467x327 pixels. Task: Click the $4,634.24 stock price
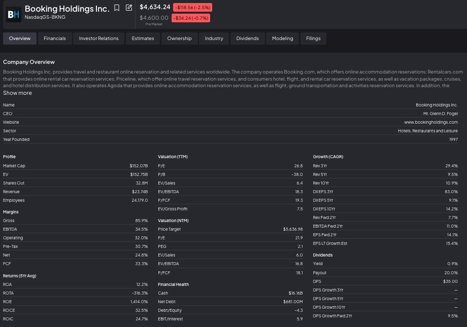(155, 7)
